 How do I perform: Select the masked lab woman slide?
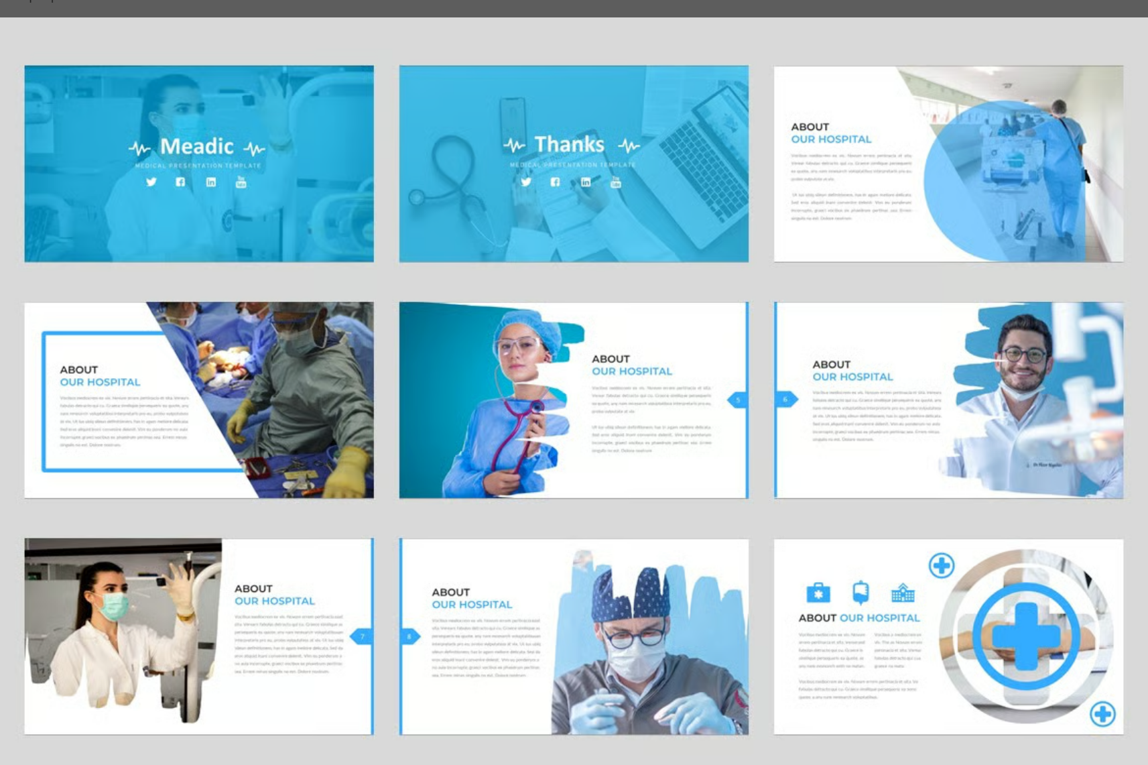click(x=199, y=636)
